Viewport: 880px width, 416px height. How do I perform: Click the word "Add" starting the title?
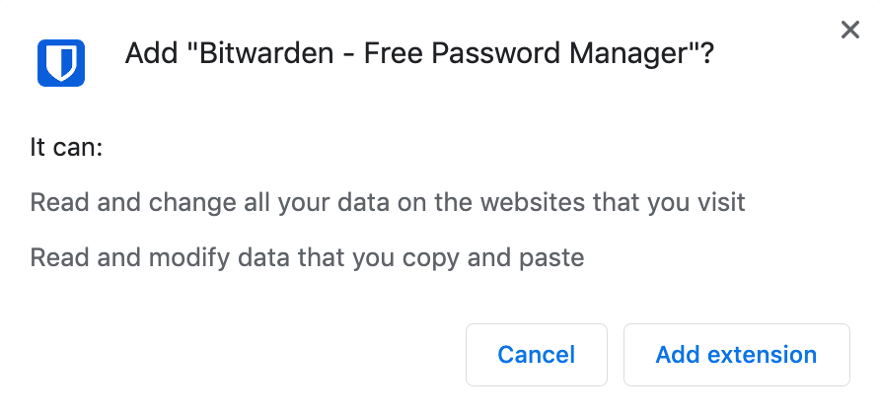[x=148, y=55]
